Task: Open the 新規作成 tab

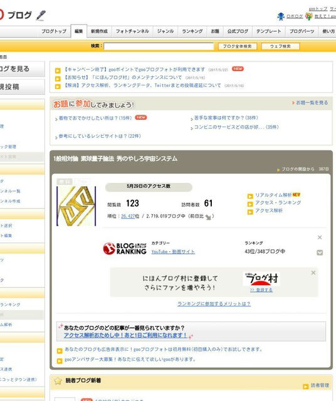Action: 99,31
